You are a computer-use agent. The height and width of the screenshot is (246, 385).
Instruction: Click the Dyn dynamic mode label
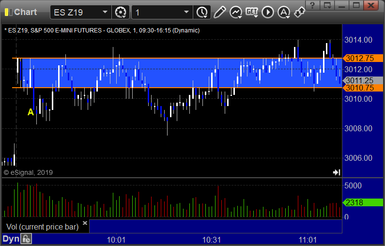(x=11, y=239)
